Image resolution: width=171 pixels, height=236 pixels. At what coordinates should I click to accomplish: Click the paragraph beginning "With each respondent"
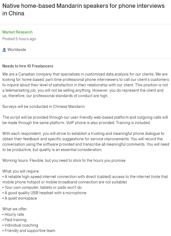coord(85,142)
